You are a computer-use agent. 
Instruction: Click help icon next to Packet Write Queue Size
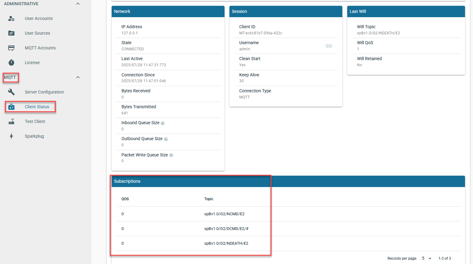point(171,155)
